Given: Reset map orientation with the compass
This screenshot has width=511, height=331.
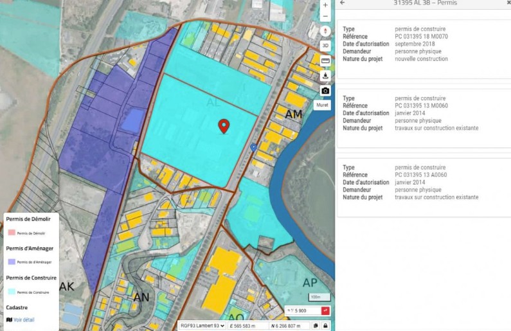Looking at the screenshot, I should [325, 31].
